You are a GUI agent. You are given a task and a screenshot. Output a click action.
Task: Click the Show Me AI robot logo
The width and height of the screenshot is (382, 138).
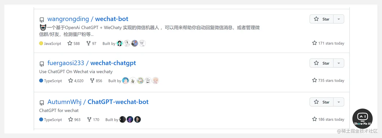pyautogui.click(x=362, y=119)
